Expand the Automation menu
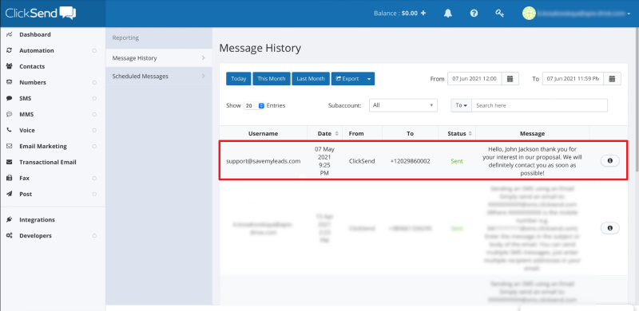The height and width of the screenshot is (311, 639). (94, 51)
